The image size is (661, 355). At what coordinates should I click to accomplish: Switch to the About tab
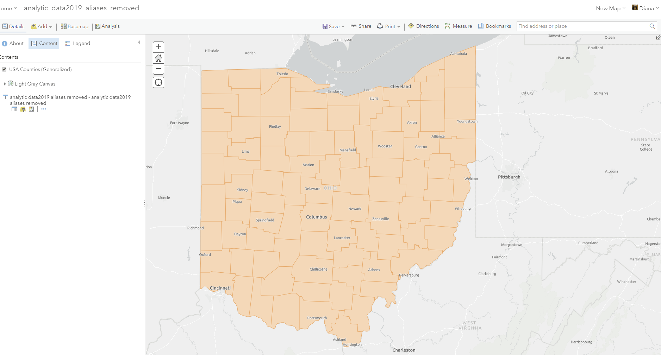point(13,43)
